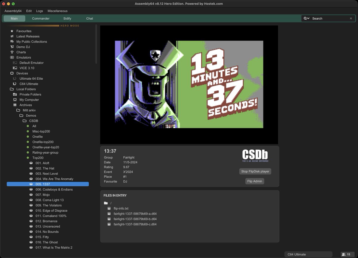
Task: Open the Miscellaneous menu
Action: [x=57, y=11]
